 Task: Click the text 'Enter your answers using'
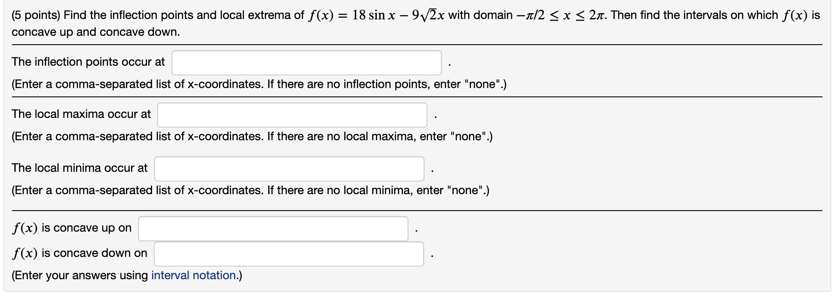tap(80, 275)
